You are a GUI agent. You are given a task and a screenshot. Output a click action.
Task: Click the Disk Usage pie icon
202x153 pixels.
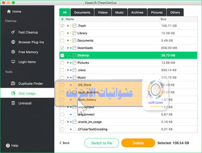pyautogui.click(x=13, y=93)
